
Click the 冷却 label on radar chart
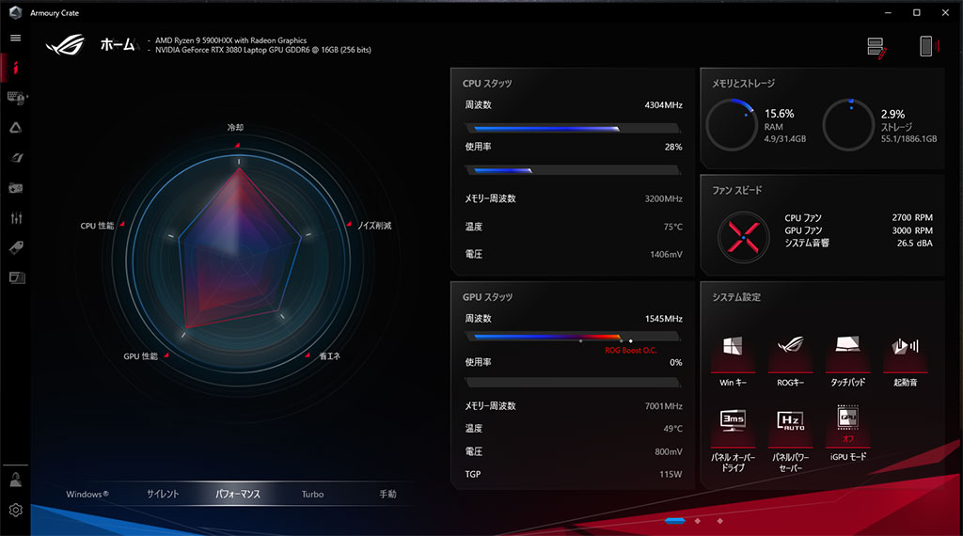coord(235,128)
